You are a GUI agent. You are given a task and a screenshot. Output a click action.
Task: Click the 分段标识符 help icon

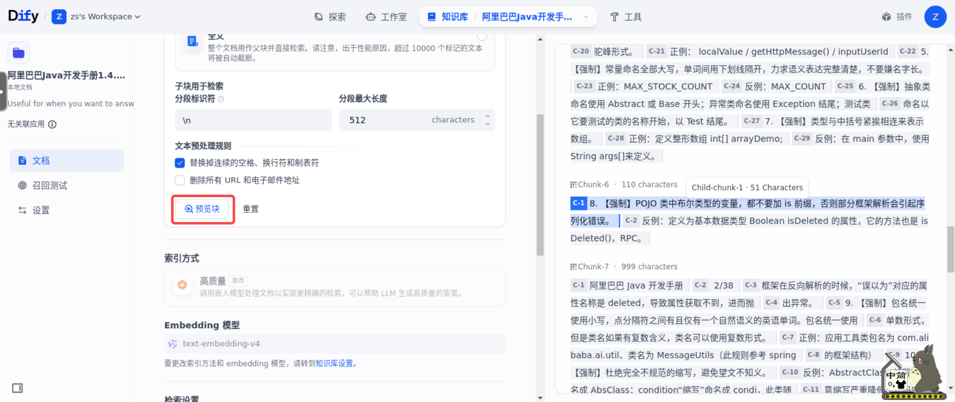(221, 99)
